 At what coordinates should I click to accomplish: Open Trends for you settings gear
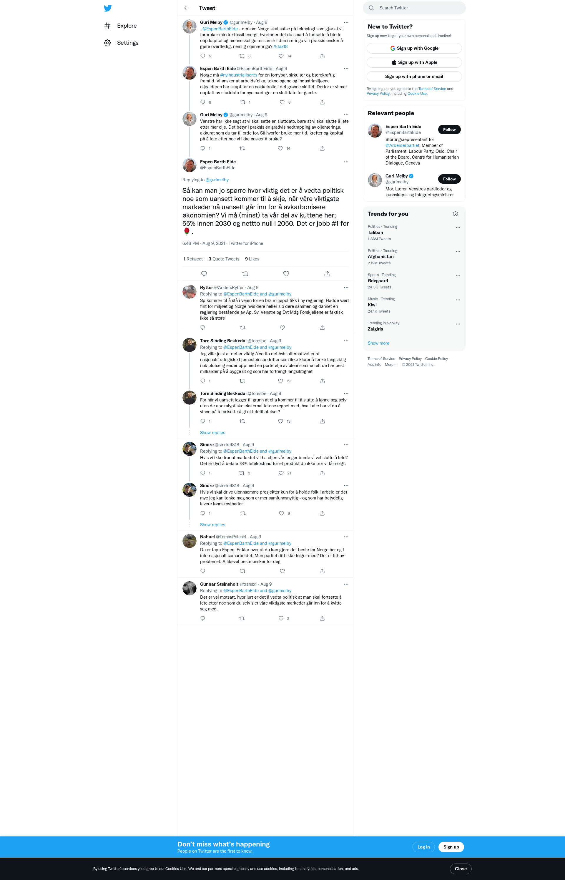pos(455,214)
